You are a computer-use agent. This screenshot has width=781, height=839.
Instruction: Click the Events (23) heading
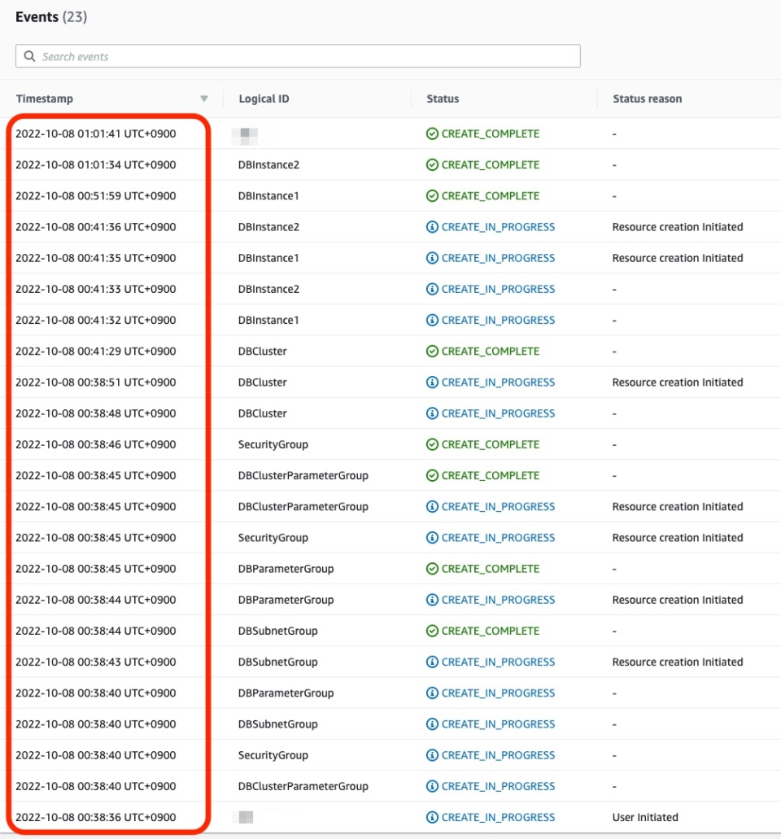tap(51, 16)
